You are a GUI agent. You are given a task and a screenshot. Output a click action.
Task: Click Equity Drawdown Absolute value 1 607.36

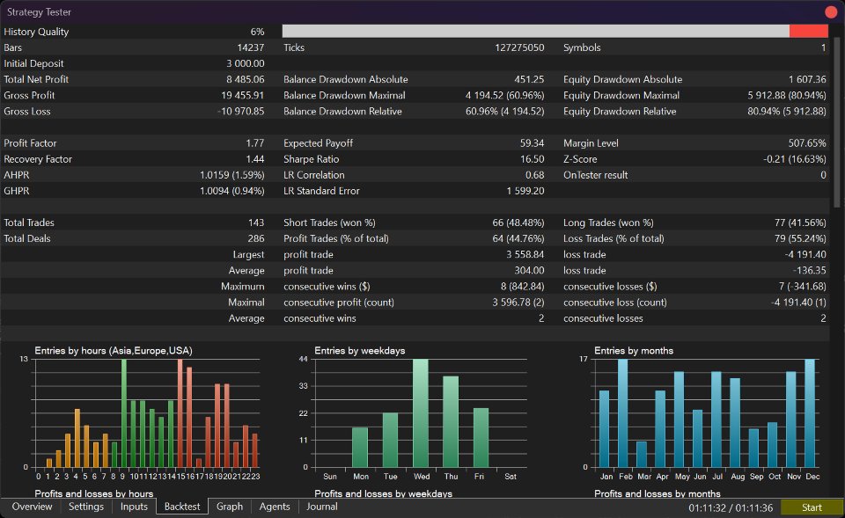point(807,79)
